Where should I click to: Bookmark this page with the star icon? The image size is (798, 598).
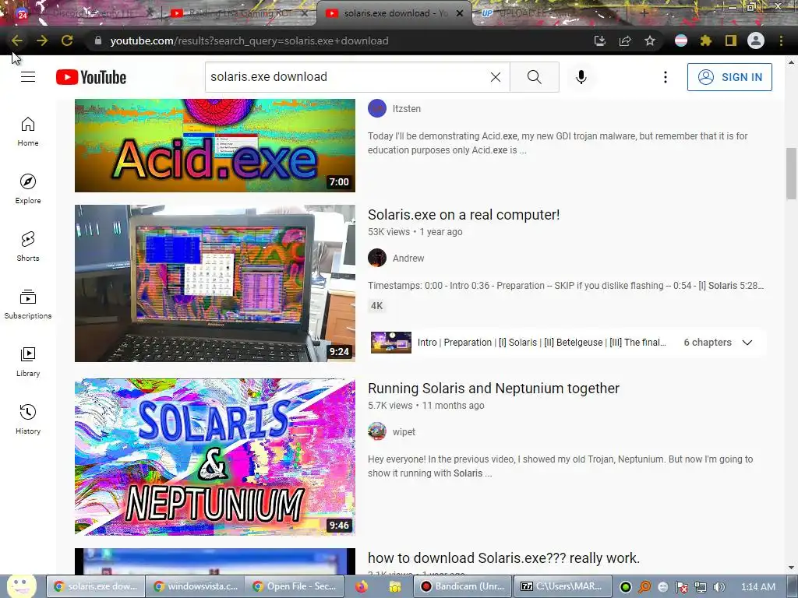tap(650, 40)
